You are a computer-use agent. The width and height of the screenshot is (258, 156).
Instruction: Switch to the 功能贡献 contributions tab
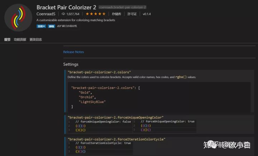[20, 40]
